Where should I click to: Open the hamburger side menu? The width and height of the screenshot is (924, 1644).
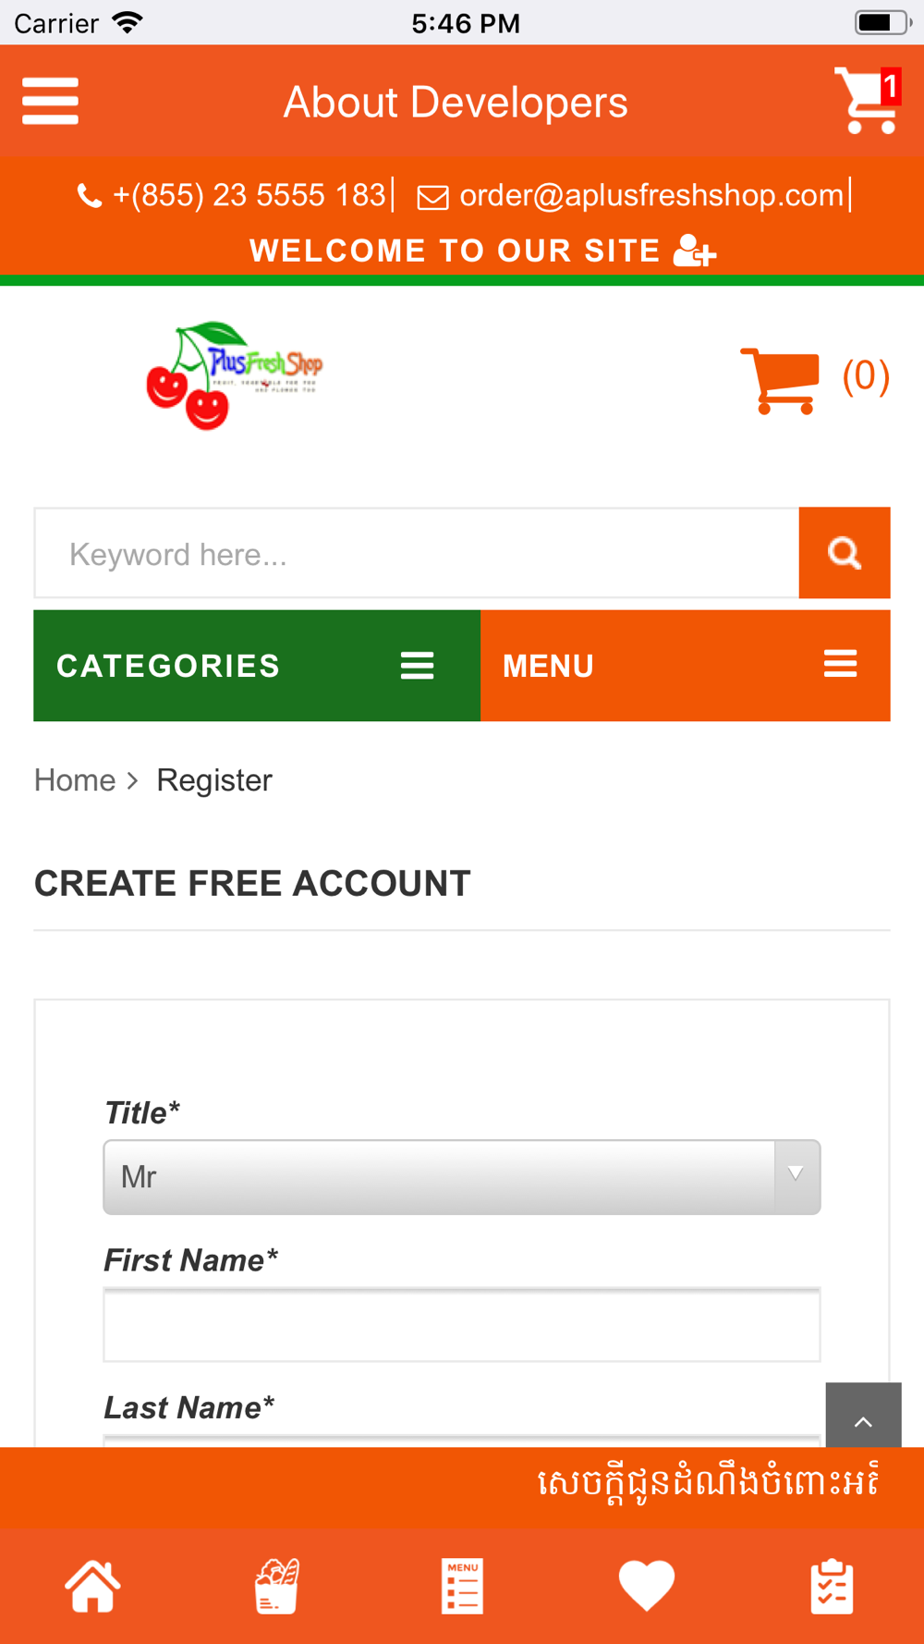[x=51, y=101]
